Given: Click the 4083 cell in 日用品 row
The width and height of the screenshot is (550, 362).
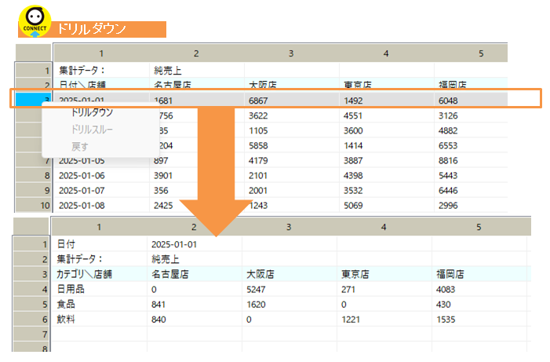Looking at the screenshot, I should [x=479, y=289].
